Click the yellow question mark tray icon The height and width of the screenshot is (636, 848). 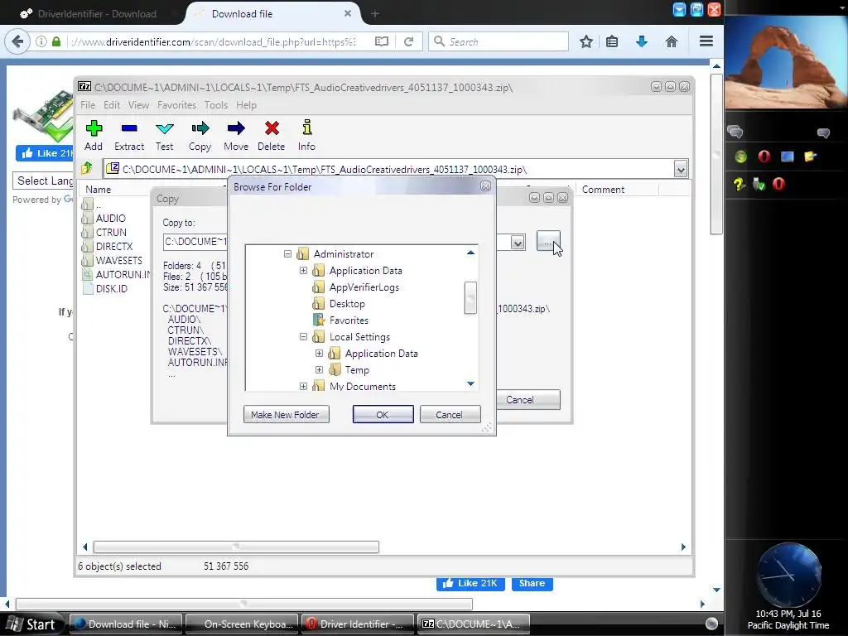pos(740,185)
